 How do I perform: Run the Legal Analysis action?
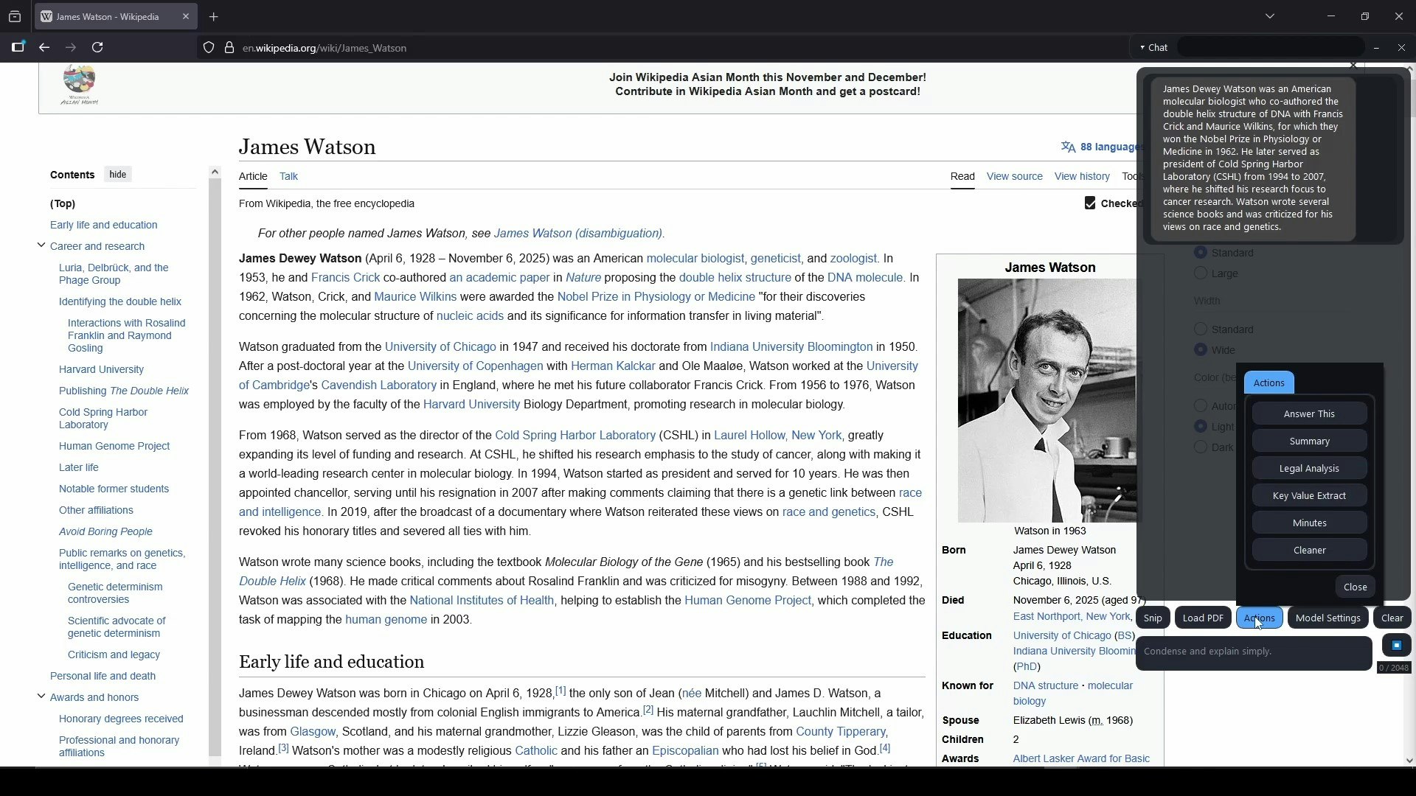[x=1309, y=467]
